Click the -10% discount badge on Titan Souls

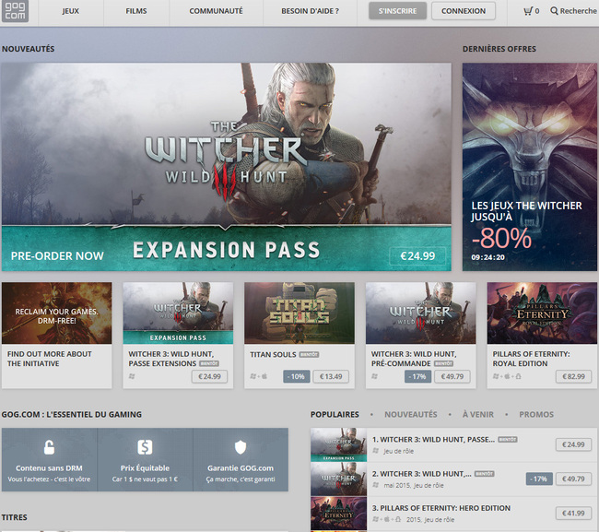[x=297, y=376]
